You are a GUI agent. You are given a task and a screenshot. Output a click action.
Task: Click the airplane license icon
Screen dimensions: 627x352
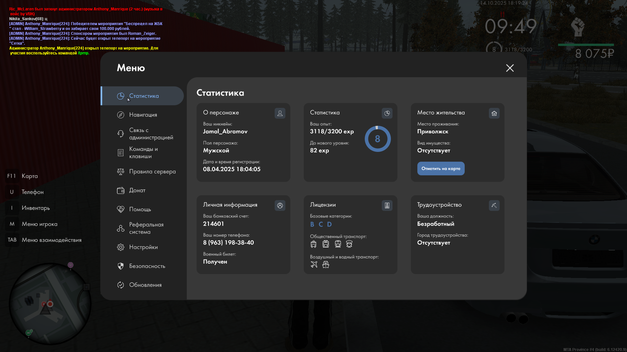(x=314, y=264)
